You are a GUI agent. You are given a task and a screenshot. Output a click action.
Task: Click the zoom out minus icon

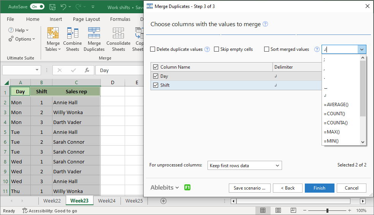click(x=304, y=210)
